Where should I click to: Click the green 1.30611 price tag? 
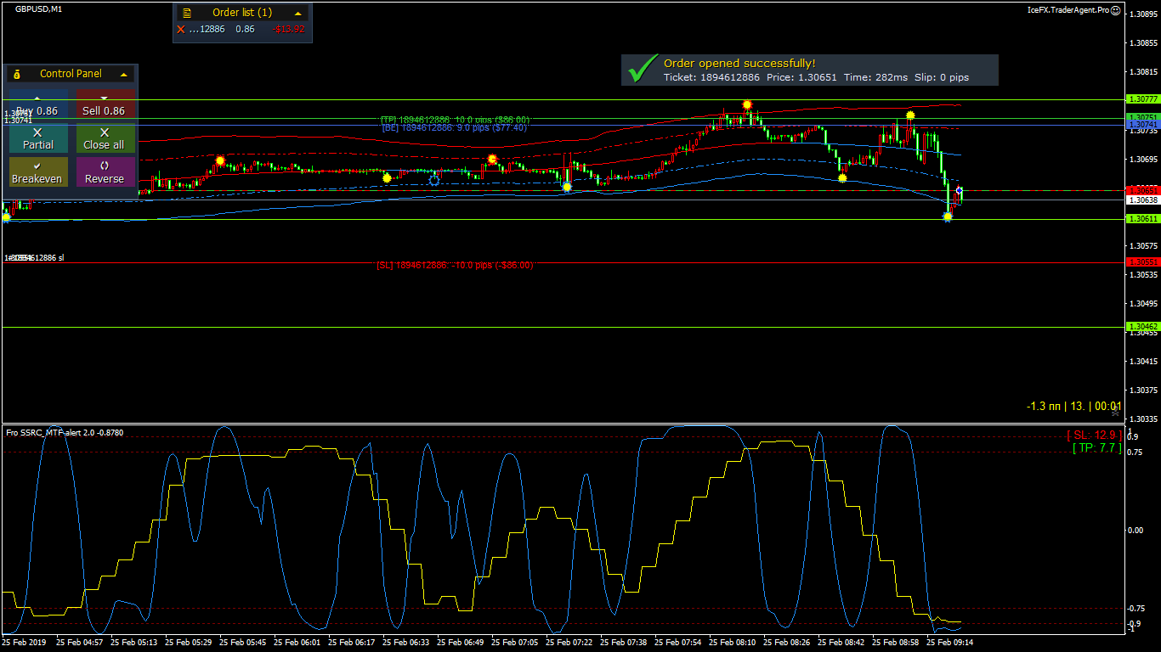[x=1141, y=219]
